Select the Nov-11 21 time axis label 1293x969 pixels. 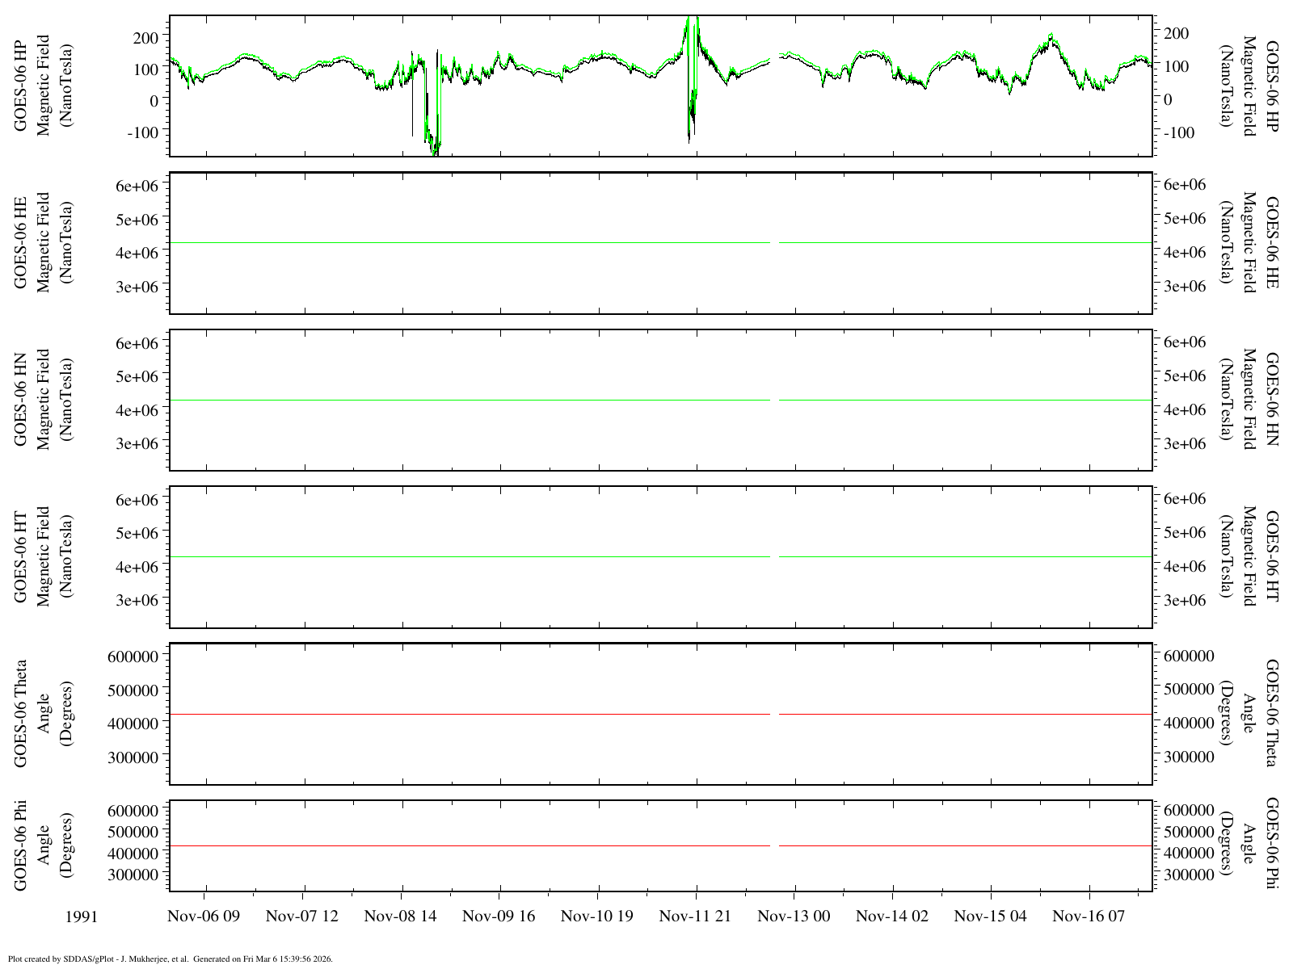[x=696, y=916]
